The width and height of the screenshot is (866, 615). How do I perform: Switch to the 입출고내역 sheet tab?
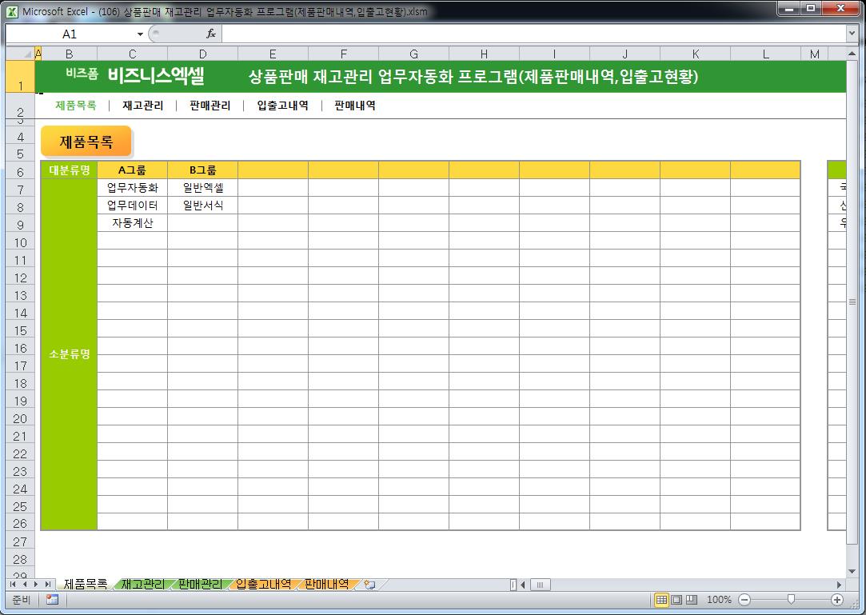coord(263,584)
